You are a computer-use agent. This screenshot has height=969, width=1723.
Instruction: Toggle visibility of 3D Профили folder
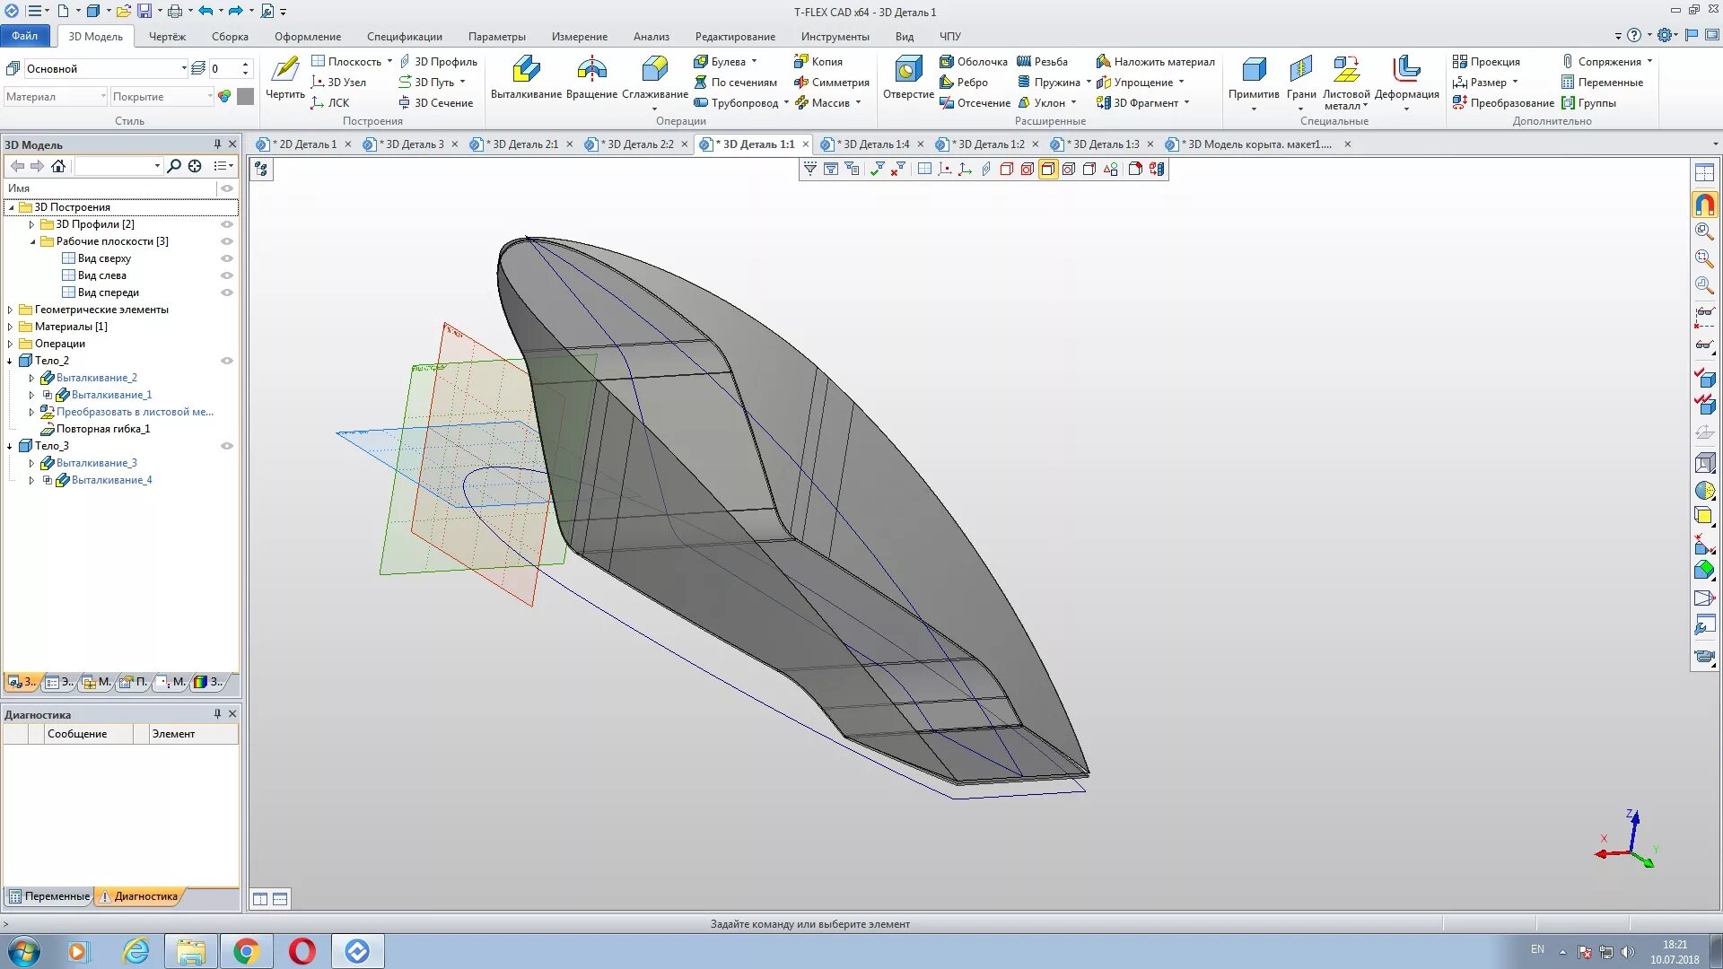227,224
